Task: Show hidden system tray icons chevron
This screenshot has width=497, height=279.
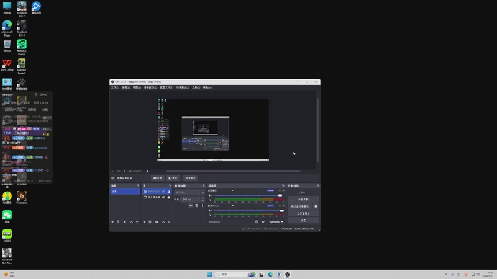Action: pyautogui.click(x=446, y=275)
